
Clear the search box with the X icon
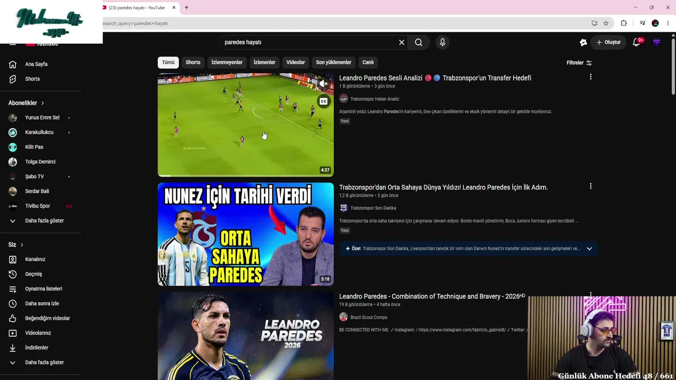pyautogui.click(x=401, y=42)
